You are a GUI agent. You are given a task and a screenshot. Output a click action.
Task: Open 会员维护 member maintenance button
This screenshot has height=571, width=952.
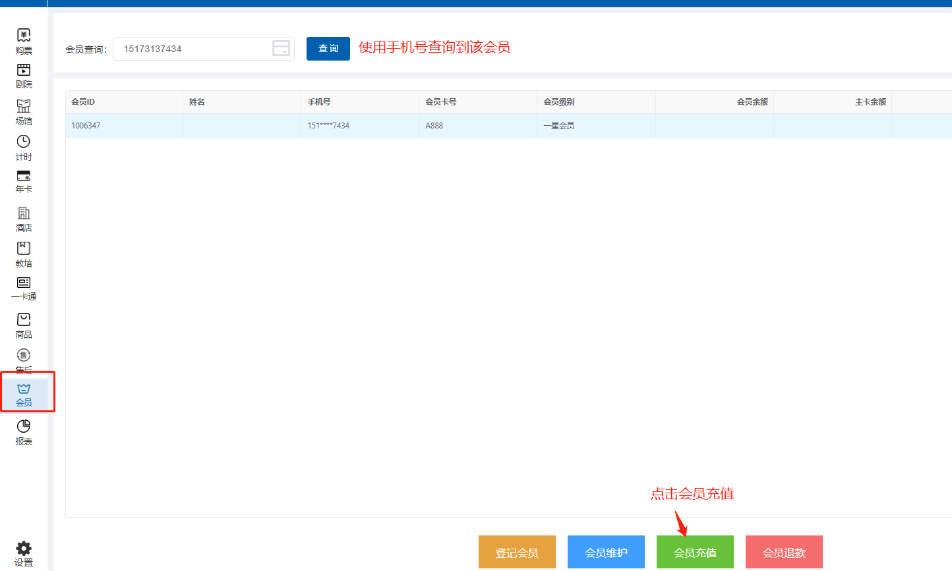click(606, 552)
